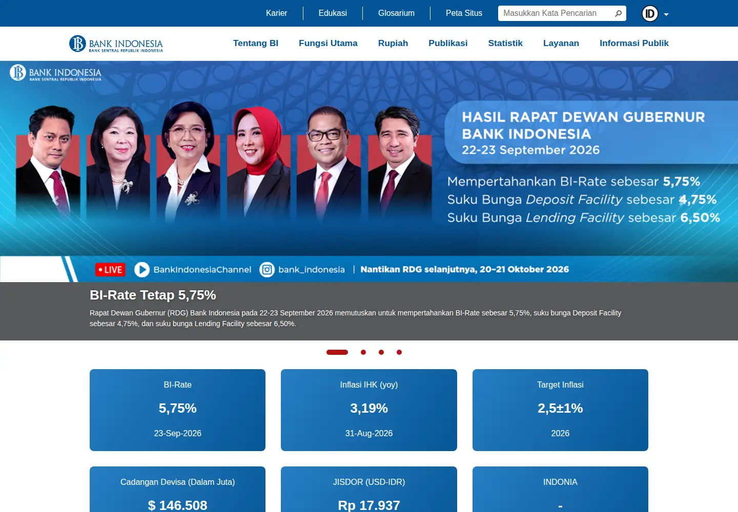This screenshot has width=738, height=512.
Task: Open the BI-Rate 5,75% card
Action: coord(177,410)
